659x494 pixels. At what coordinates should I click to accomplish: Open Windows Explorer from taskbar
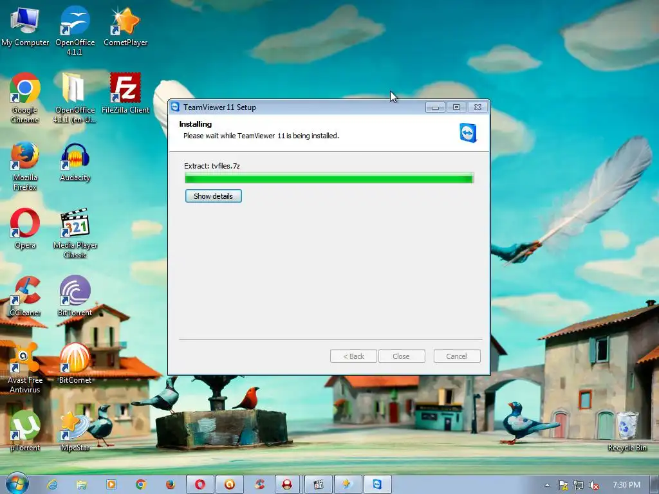pos(82,485)
